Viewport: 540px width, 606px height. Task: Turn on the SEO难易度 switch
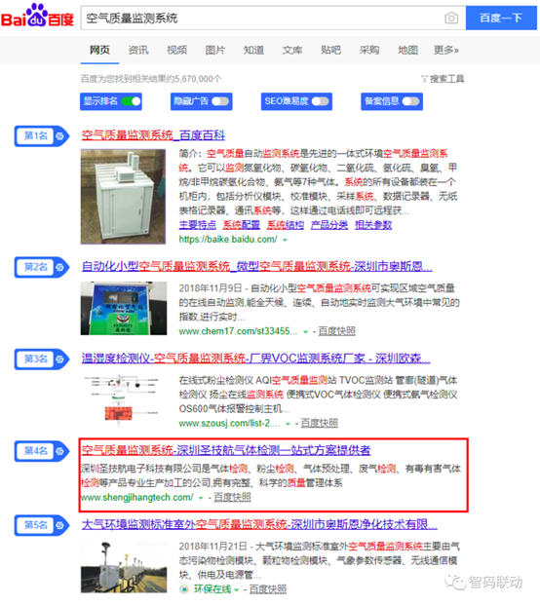pyautogui.click(x=321, y=101)
